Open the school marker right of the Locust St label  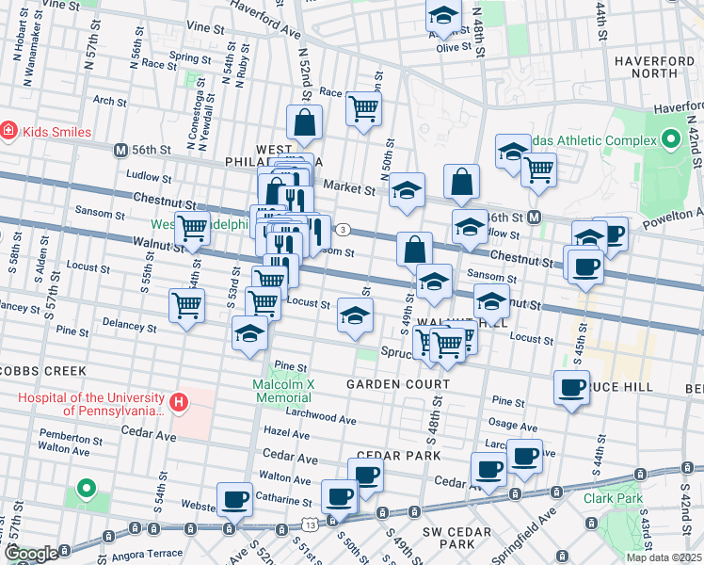pyautogui.click(x=355, y=315)
